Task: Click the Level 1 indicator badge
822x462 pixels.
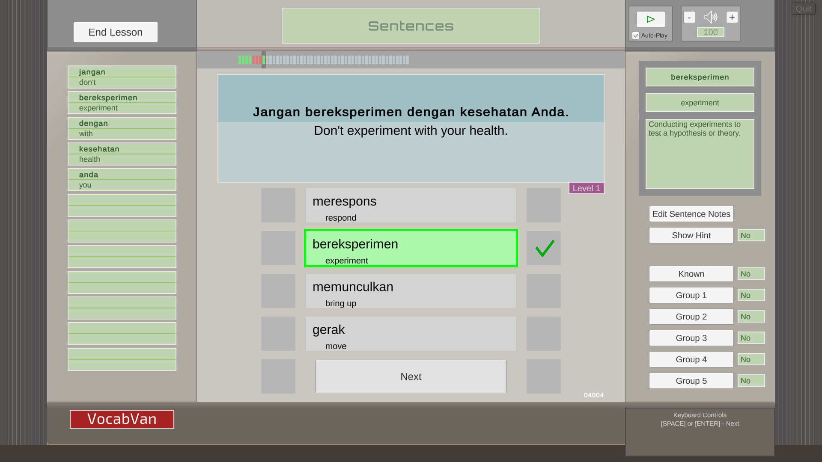Action: tap(587, 188)
